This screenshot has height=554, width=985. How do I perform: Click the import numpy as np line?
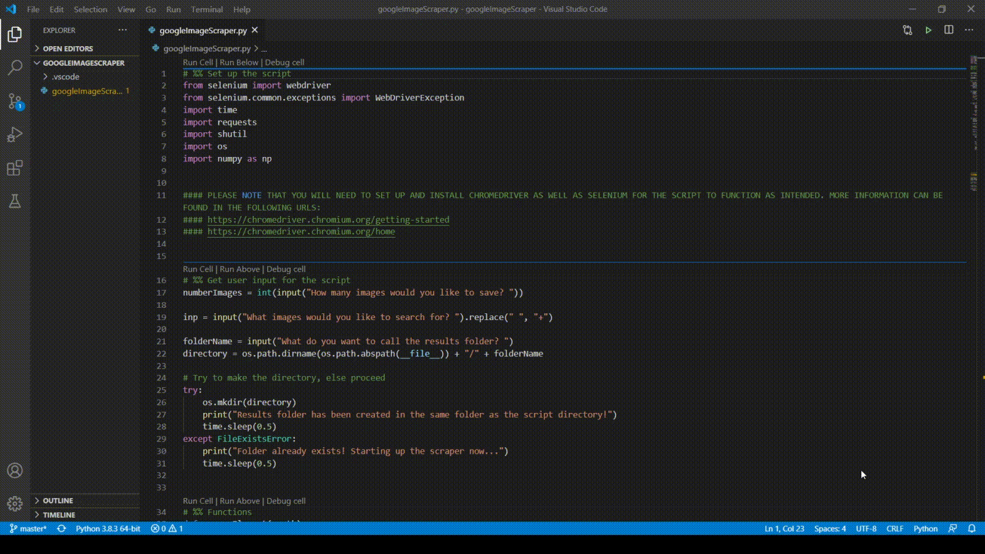tap(227, 159)
